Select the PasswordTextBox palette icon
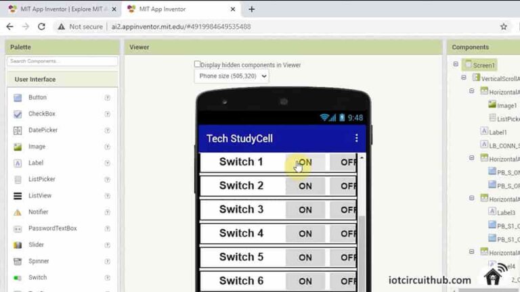Screen dimensions: 520x292 pyautogui.click(x=18, y=228)
